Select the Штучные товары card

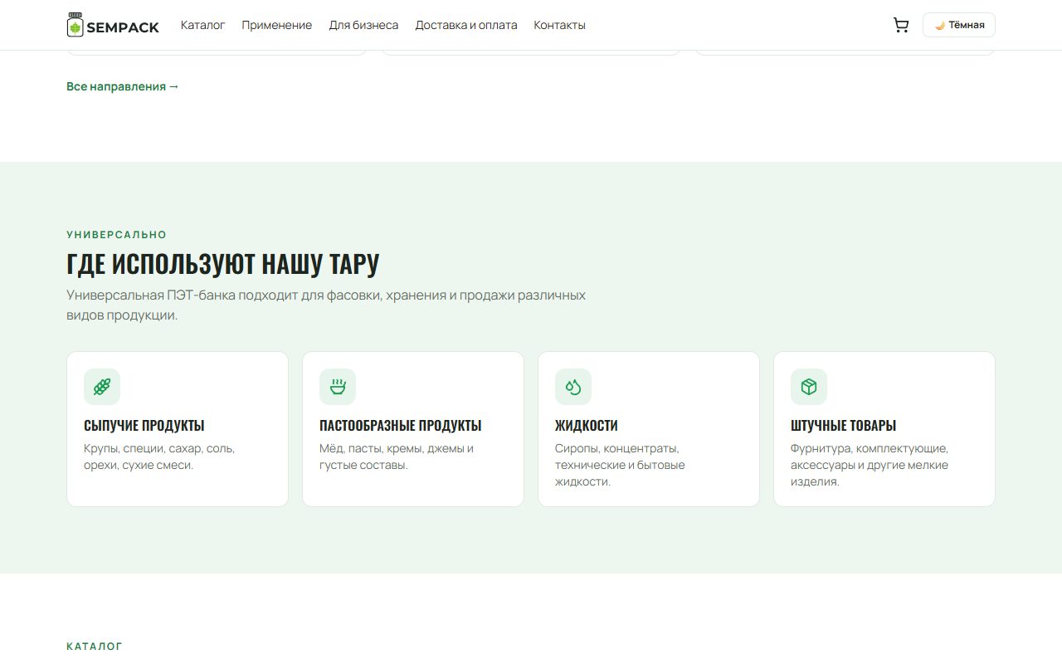(x=884, y=429)
